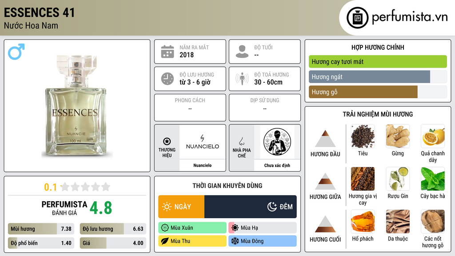Select the Ngày sun segment
455x256 pixels.
181,207
